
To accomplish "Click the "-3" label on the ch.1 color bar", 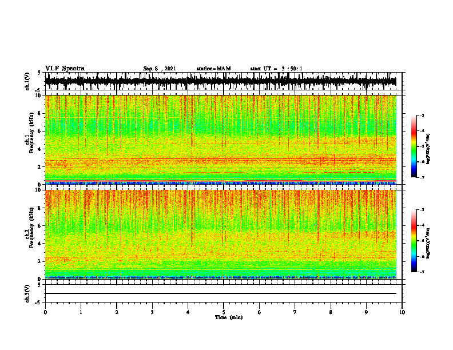I will (x=422, y=115).
